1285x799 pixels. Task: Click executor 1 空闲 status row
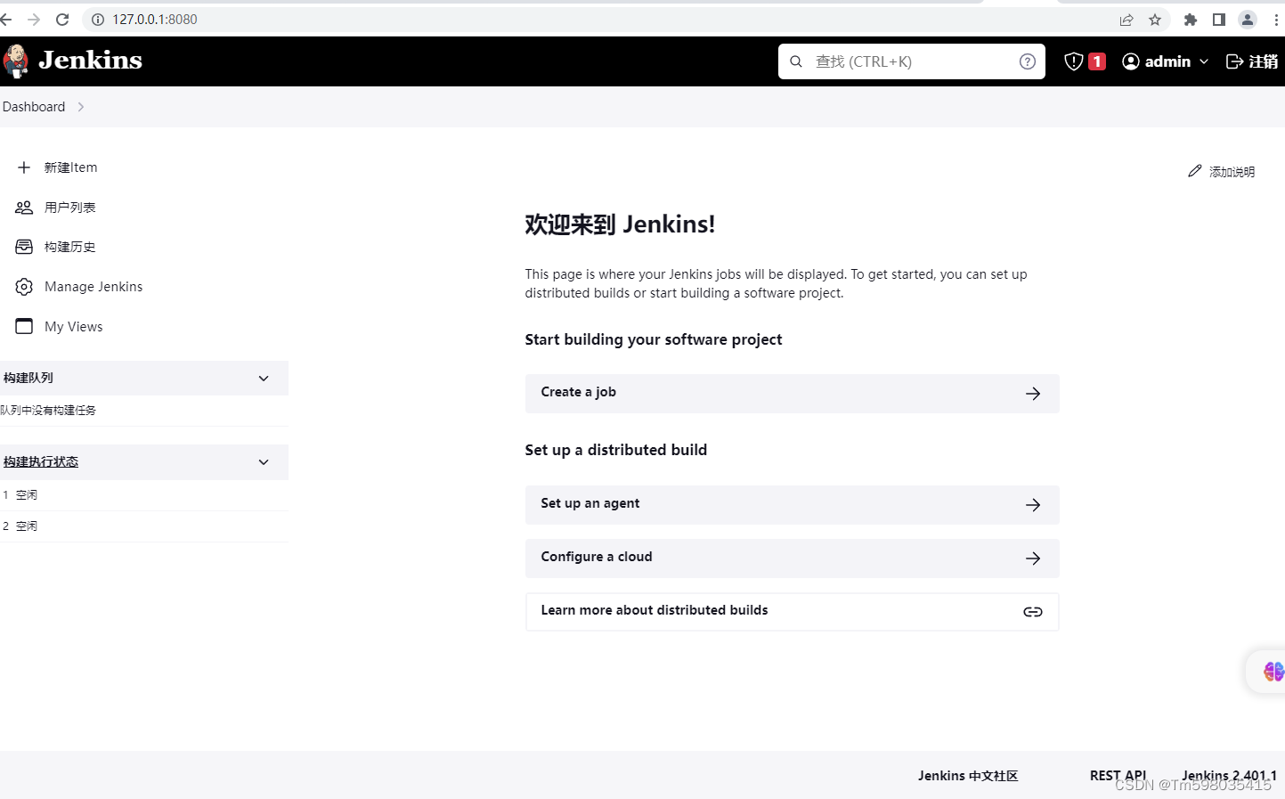[144, 495]
